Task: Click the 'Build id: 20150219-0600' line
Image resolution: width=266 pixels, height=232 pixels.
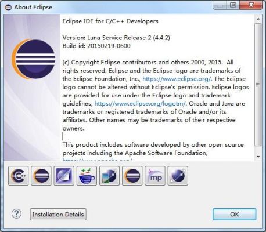Action: point(96,46)
